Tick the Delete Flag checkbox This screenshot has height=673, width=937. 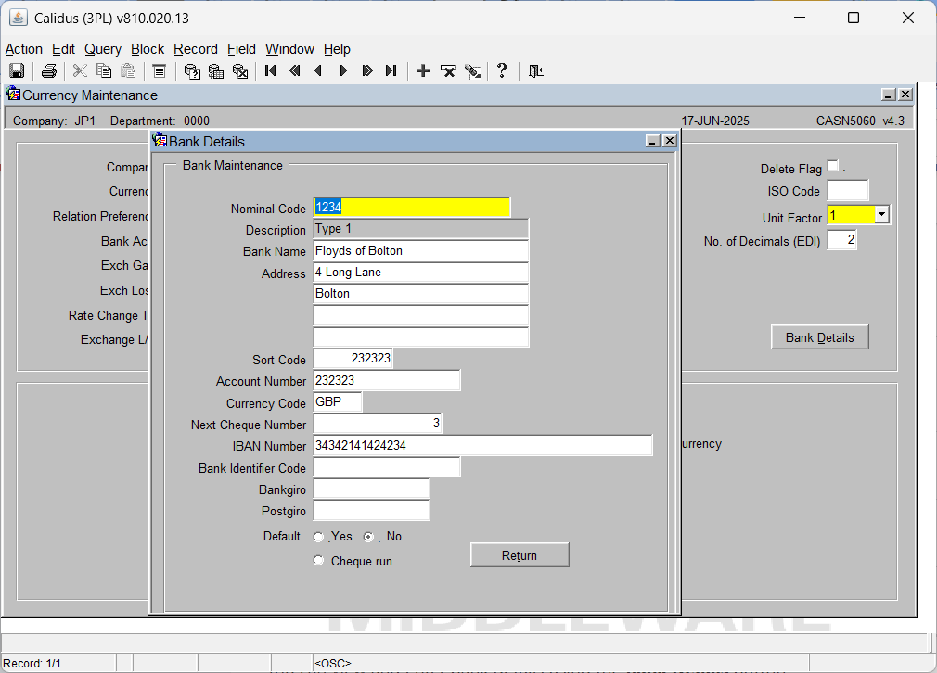pyautogui.click(x=832, y=166)
